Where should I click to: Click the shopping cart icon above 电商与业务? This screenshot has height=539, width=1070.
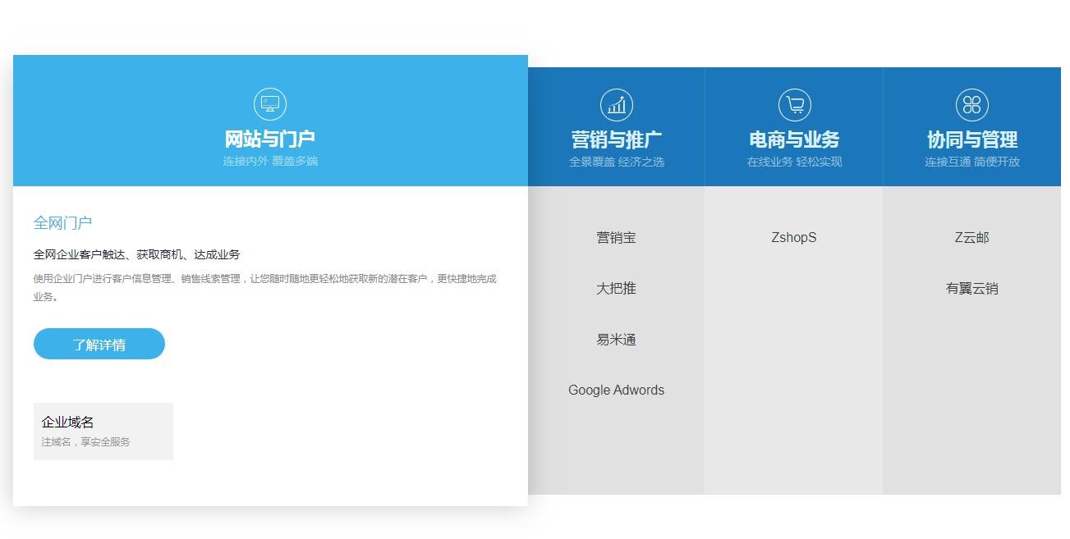pyautogui.click(x=794, y=105)
